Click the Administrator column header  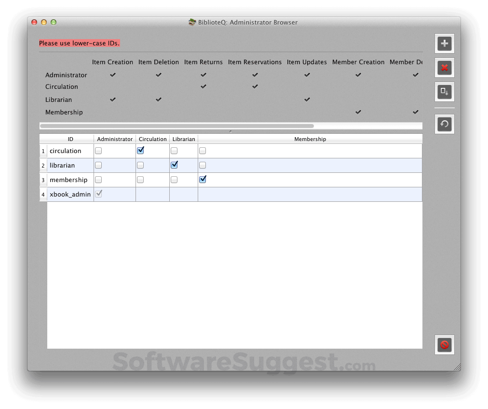[114, 139]
